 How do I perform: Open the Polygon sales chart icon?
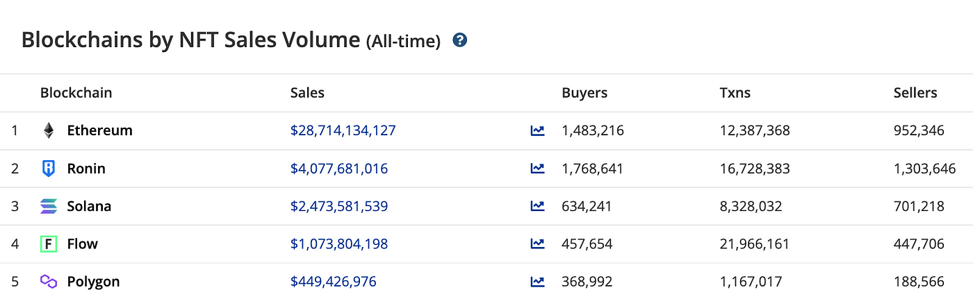pos(537,282)
